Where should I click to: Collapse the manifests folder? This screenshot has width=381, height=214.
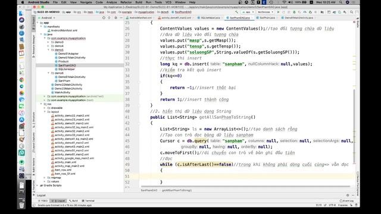coord(41,26)
